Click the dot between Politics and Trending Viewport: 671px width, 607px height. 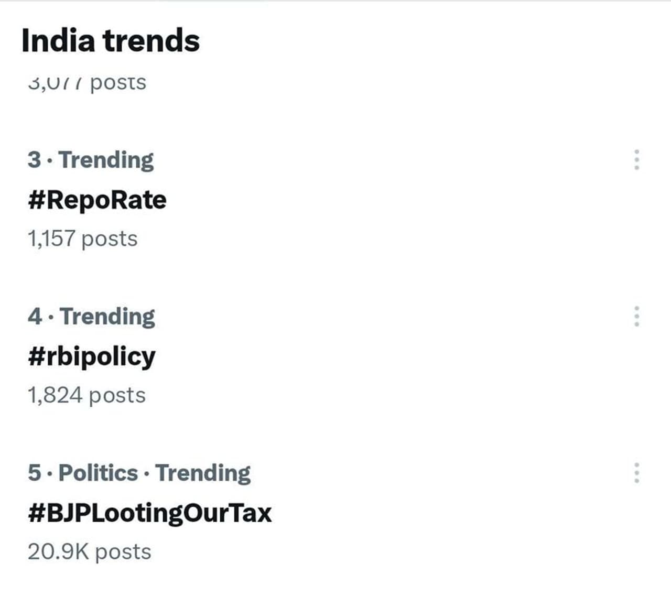146,474
